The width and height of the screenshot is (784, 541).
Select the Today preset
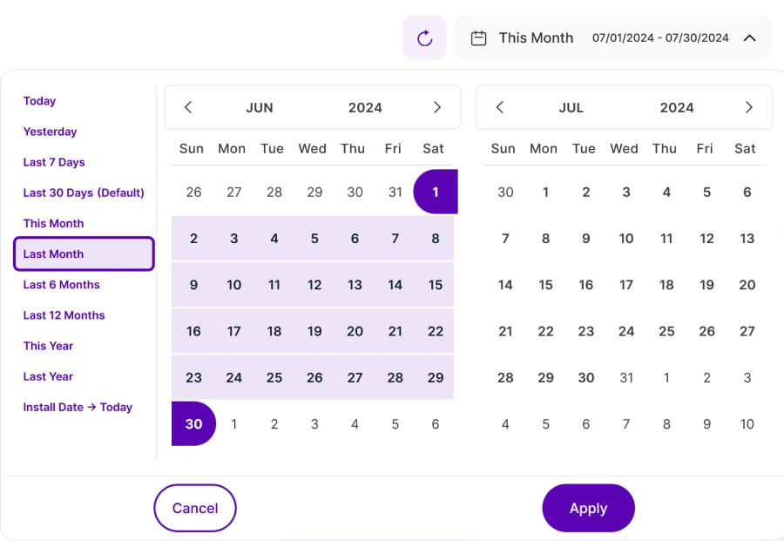(x=39, y=101)
